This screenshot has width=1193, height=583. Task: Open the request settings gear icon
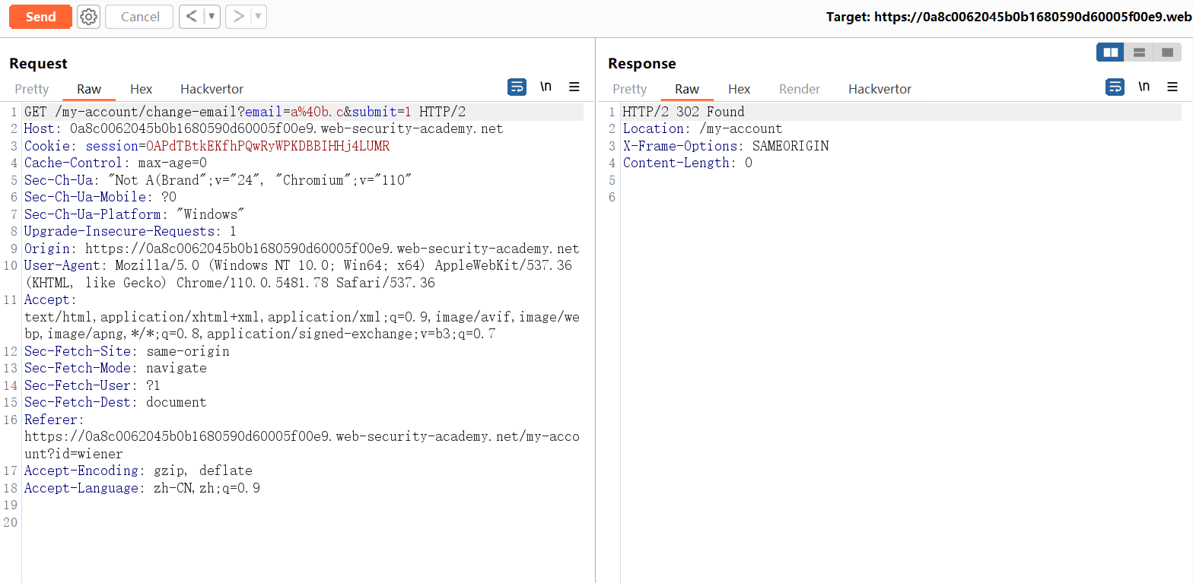[x=88, y=17]
